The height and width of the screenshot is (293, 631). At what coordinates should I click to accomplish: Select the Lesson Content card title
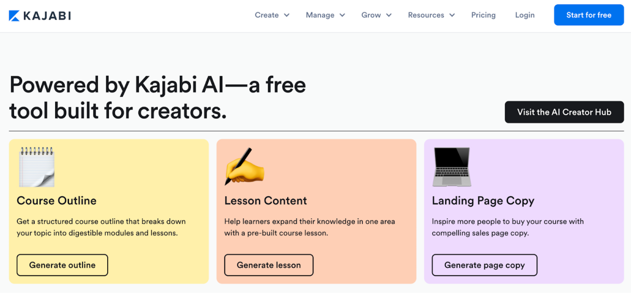[266, 200]
